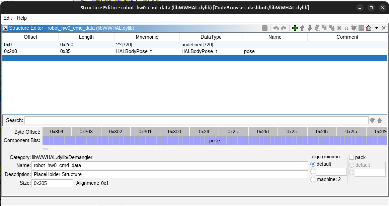Click the delete component X icon
The height and width of the screenshot is (206, 389).
(339, 28)
